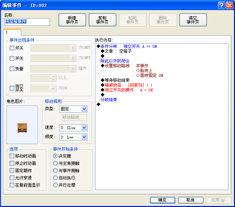Open the 独立开关 A-D dropdown

click(x=43, y=89)
